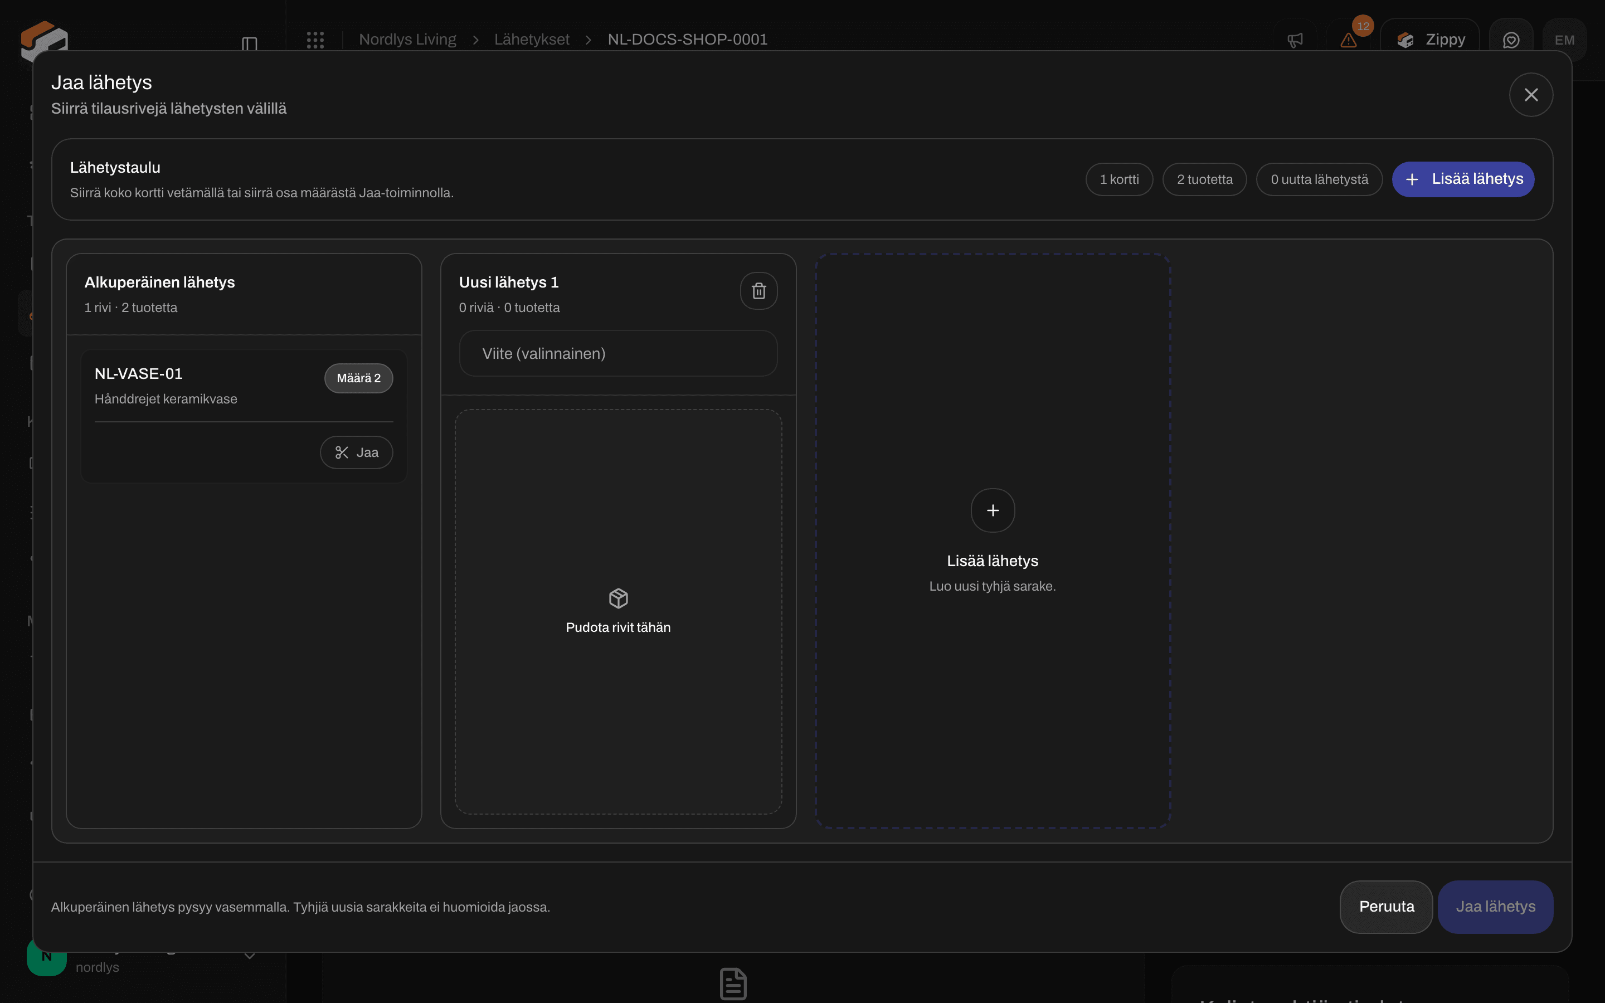This screenshot has height=1003, width=1605.
Task: Click the Pudota rivit tähän drop zone
Action: (x=618, y=612)
